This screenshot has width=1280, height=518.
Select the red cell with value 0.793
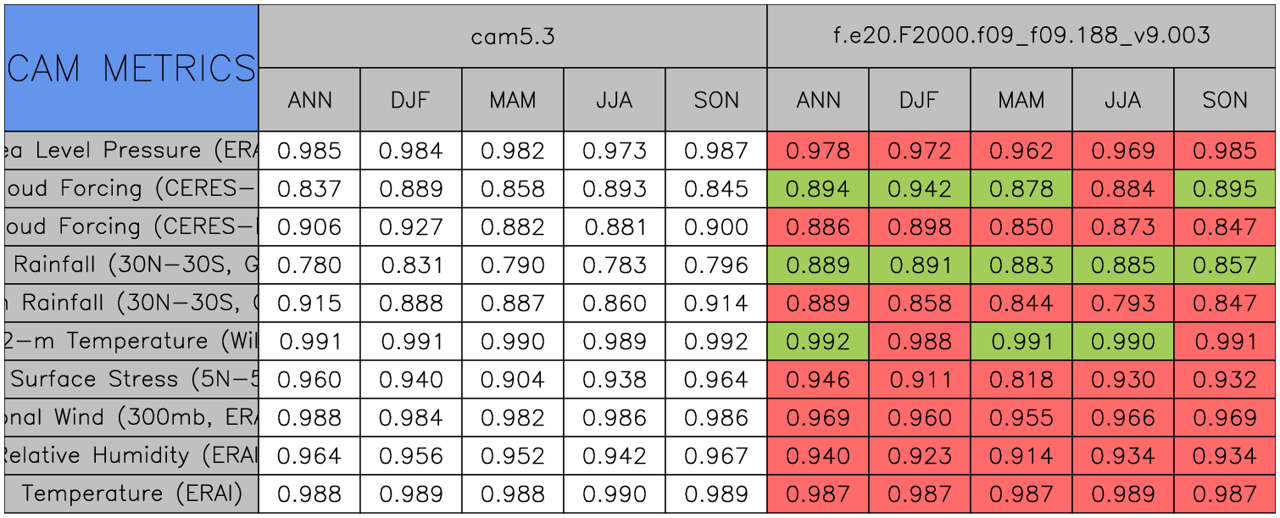(1123, 304)
